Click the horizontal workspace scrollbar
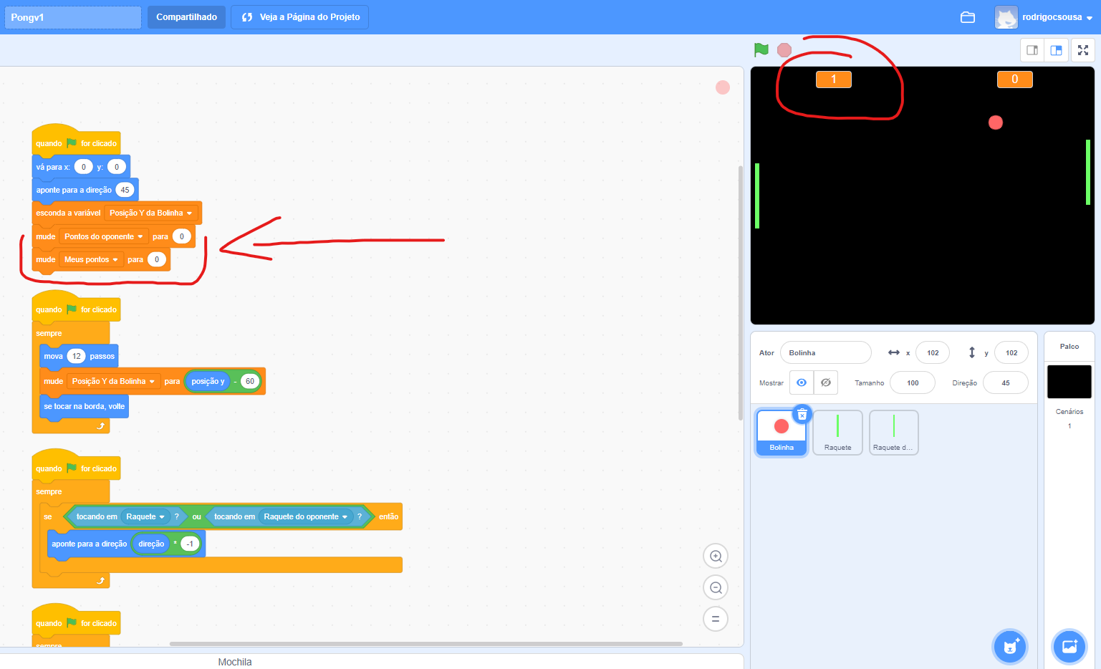 [x=426, y=643]
